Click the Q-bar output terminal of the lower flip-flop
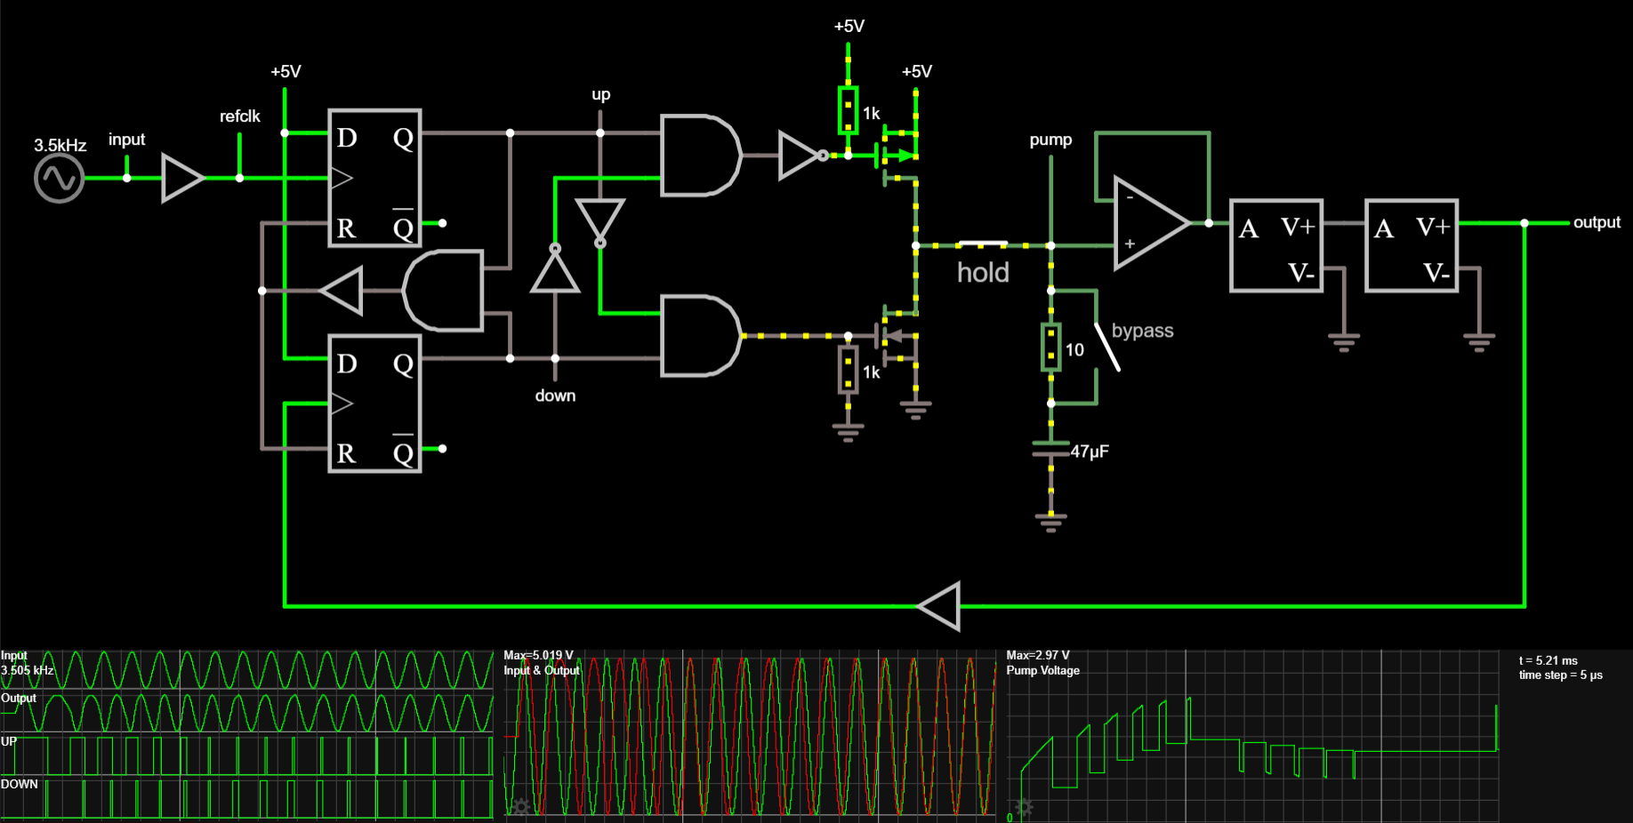 pyautogui.click(x=442, y=449)
